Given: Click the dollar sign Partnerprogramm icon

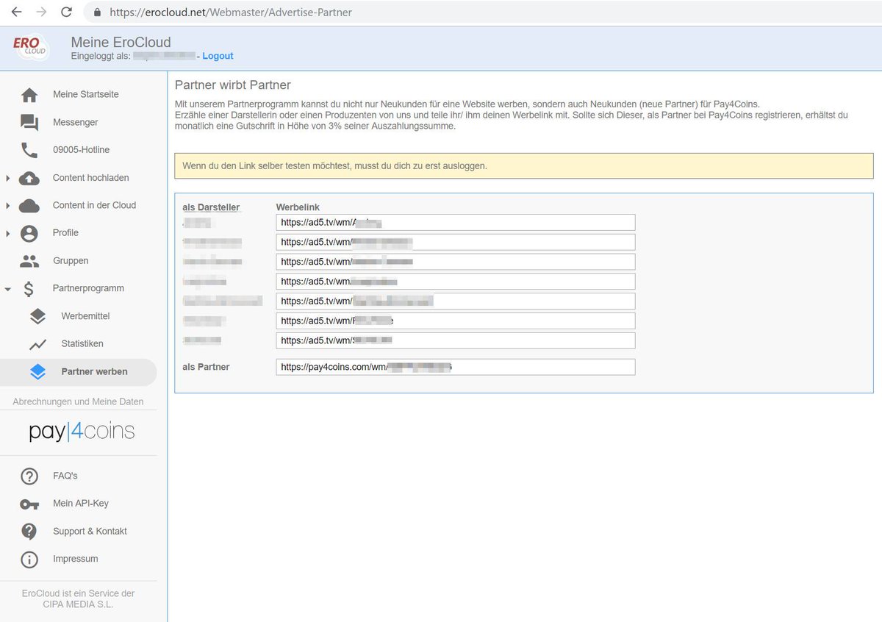Looking at the screenshot, I should 29,288.
